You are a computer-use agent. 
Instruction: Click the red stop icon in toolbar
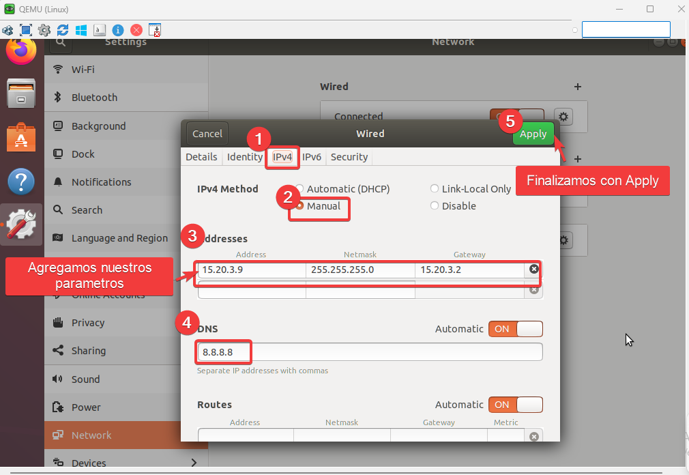(136, 30)
